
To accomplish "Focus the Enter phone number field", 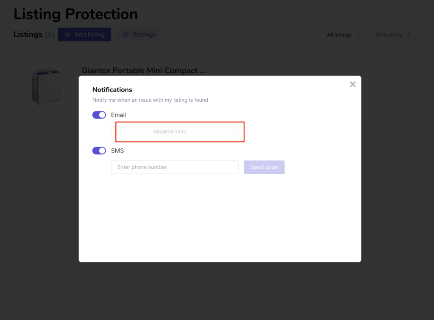I will tap(175, 167).
